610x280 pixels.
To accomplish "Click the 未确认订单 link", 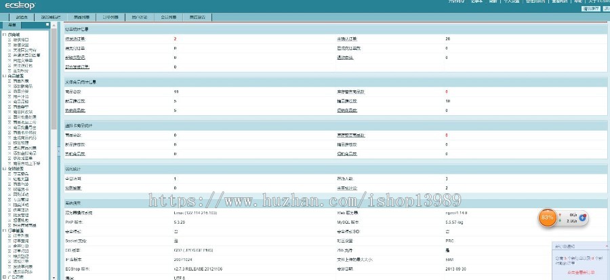I will pyautogui.click(x=346, y=39).
